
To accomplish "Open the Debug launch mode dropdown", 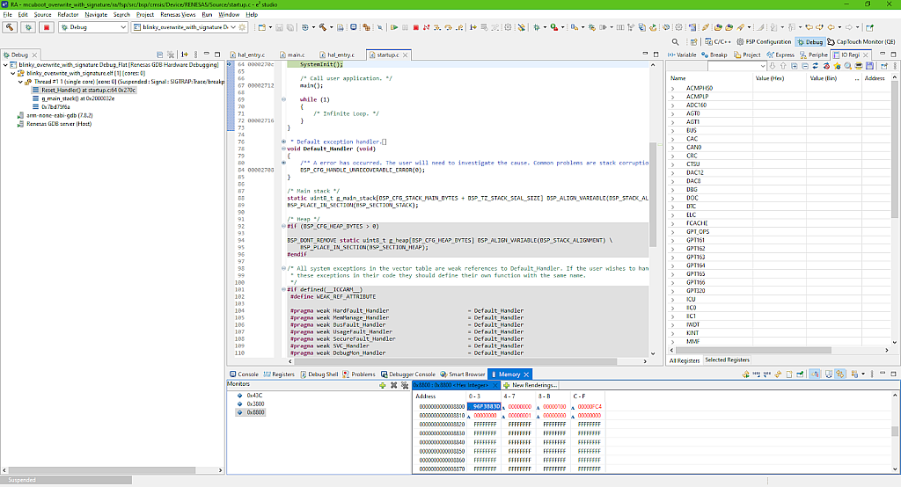I will click(x=122, y=27).
